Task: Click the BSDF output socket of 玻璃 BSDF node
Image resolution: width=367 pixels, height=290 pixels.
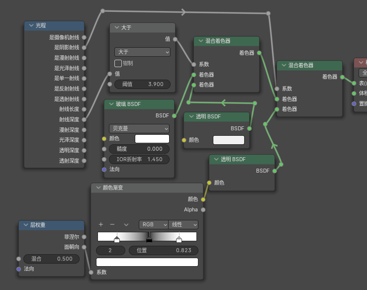Action: point(174,115)
